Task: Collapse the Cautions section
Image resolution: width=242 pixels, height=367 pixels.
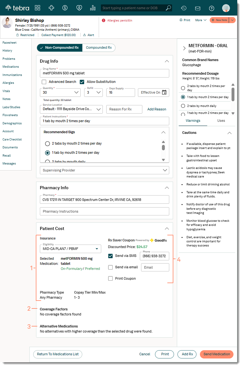Action: [229, 133]
